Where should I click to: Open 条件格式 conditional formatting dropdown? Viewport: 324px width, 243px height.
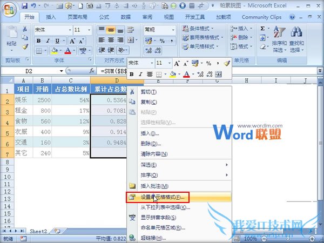pyautogui.click(x=198, y=28)
